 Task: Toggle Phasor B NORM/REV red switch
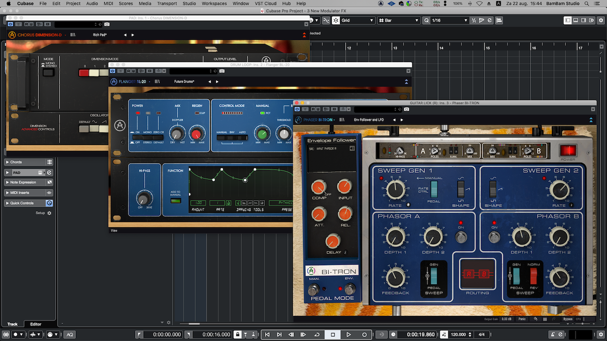(533, 277)
